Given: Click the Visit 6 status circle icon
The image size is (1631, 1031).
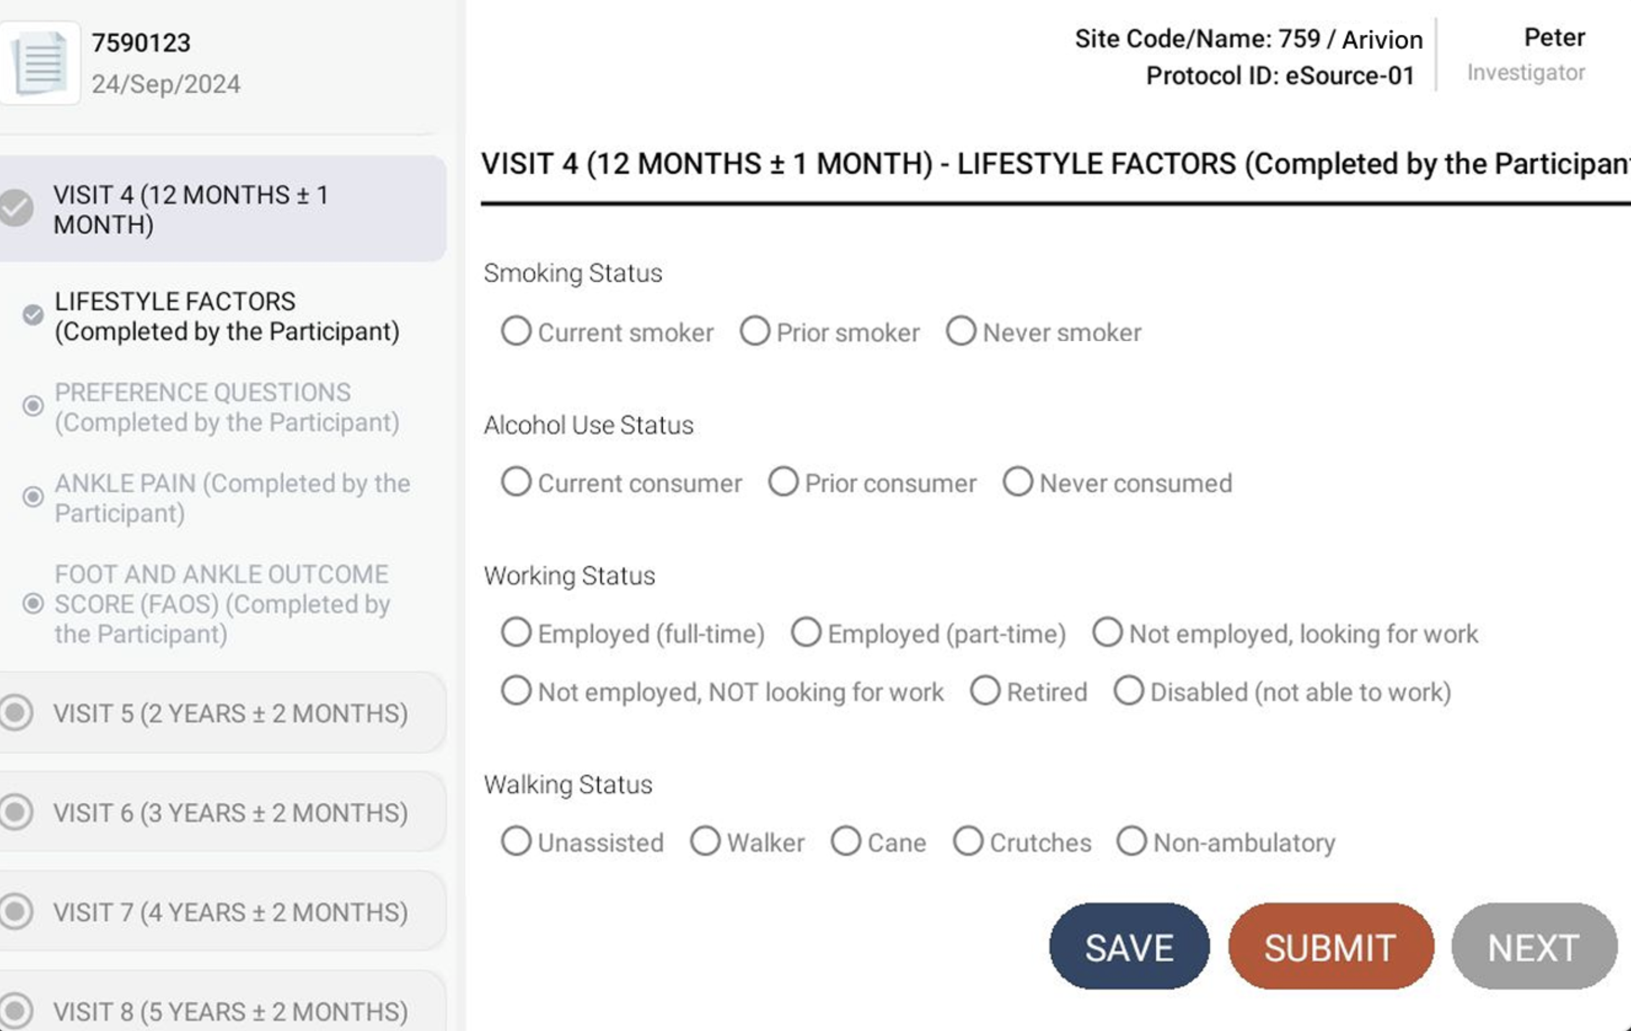Looking at the screenshot, I should click(16, 811).
